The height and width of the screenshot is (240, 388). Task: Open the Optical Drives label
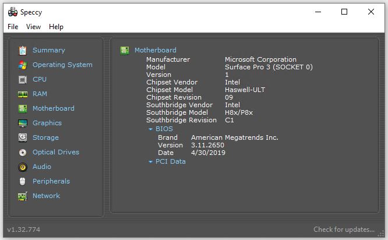point(56,152)
